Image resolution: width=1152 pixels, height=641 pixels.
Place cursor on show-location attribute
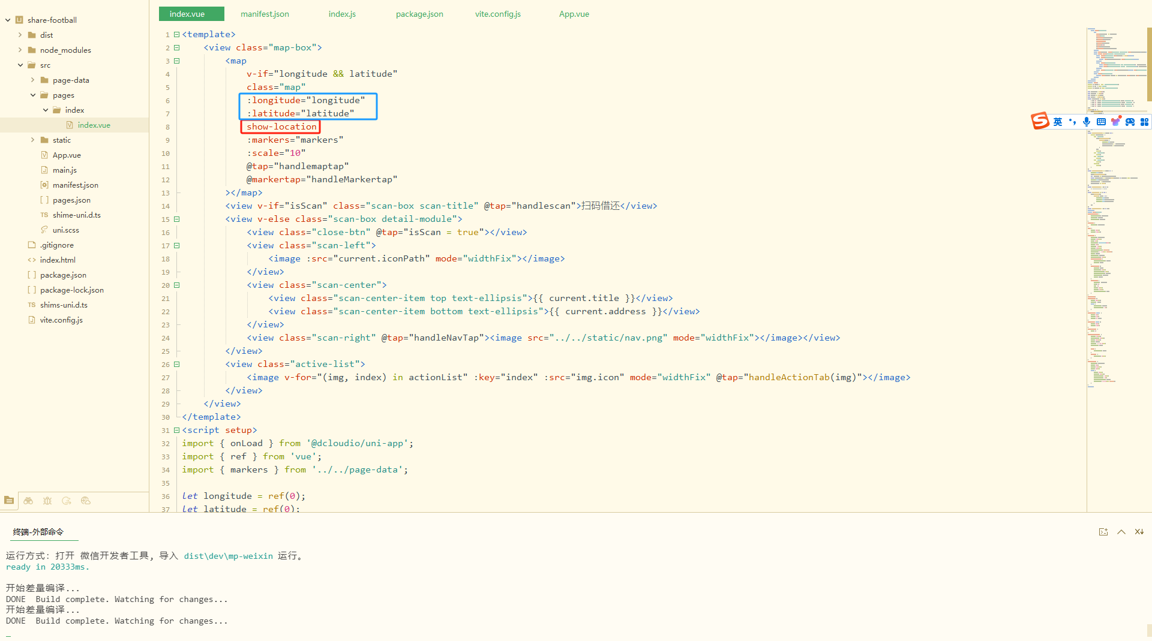281,127
